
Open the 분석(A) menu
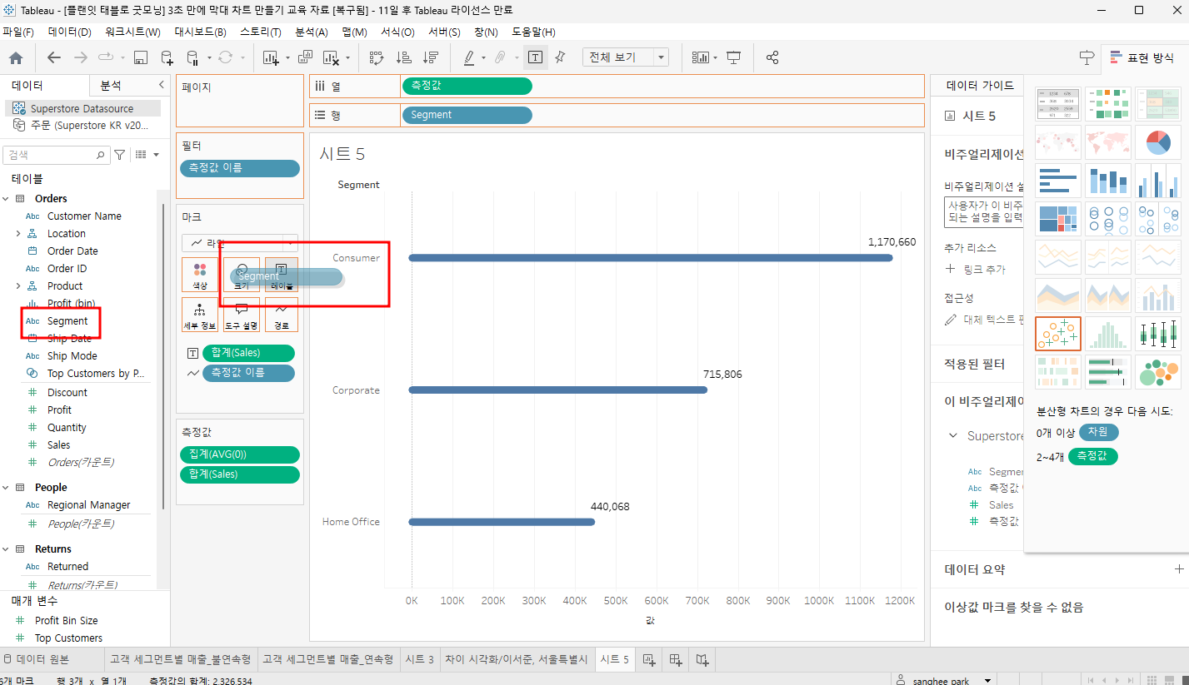click(x=312, y=32)
